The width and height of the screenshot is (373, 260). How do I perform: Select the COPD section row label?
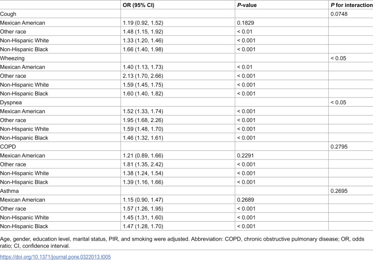tap(8, 147)
